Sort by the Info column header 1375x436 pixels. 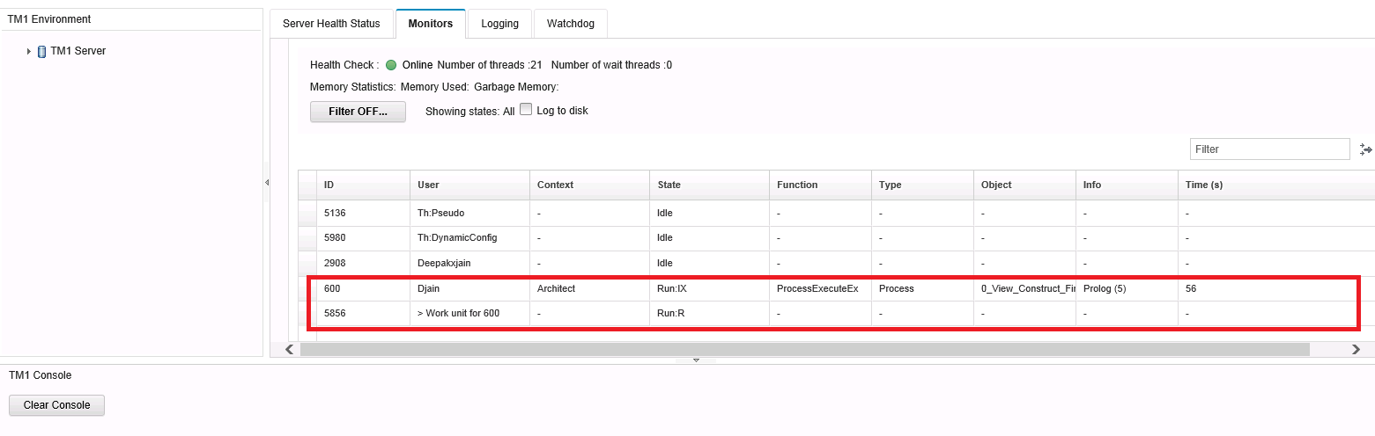point(1127,185)
